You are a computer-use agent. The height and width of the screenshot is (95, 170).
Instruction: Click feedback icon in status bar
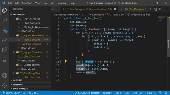coord(160,93)
